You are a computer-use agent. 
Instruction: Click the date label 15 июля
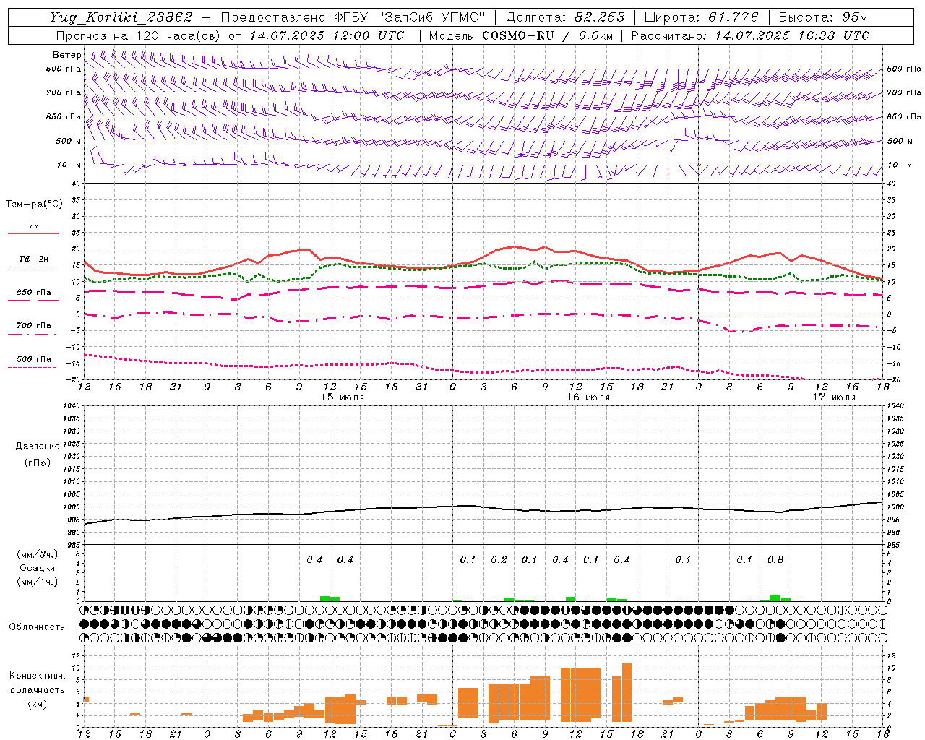[343, 397]
